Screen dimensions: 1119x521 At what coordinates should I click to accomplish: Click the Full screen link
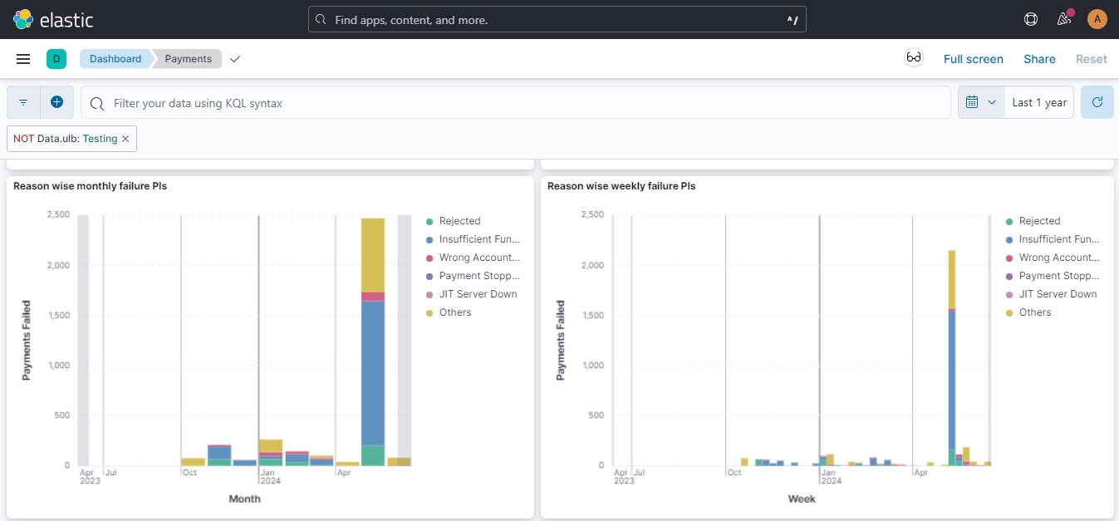[x=973, y=59]
